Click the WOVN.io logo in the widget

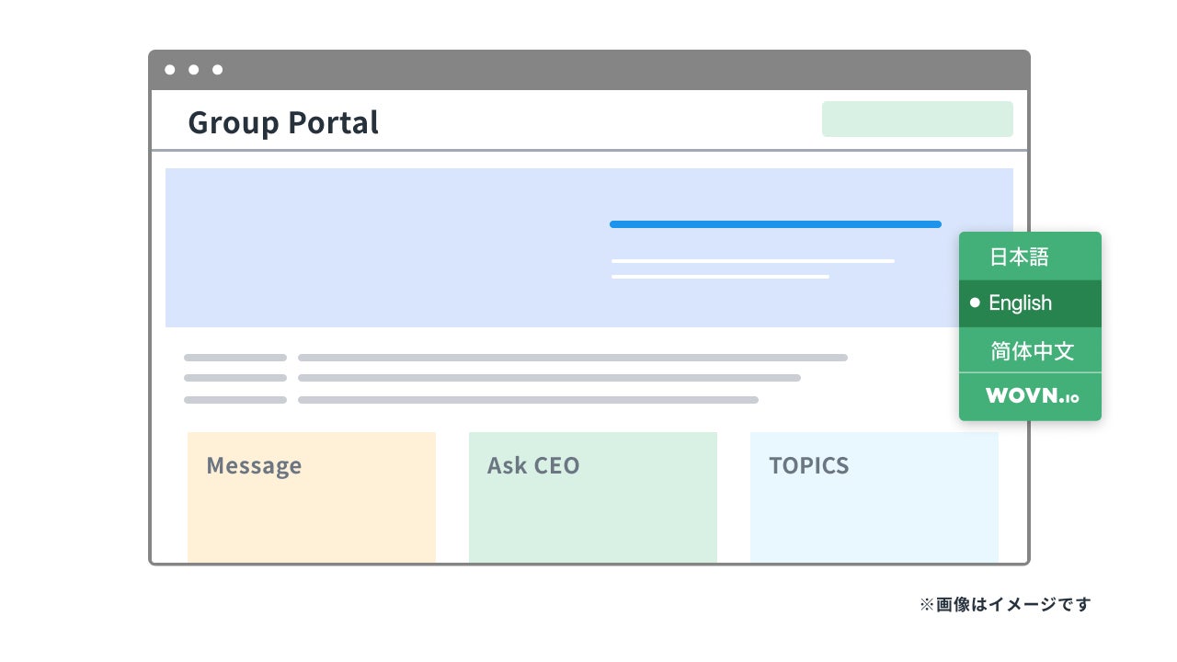(1032, 396)
